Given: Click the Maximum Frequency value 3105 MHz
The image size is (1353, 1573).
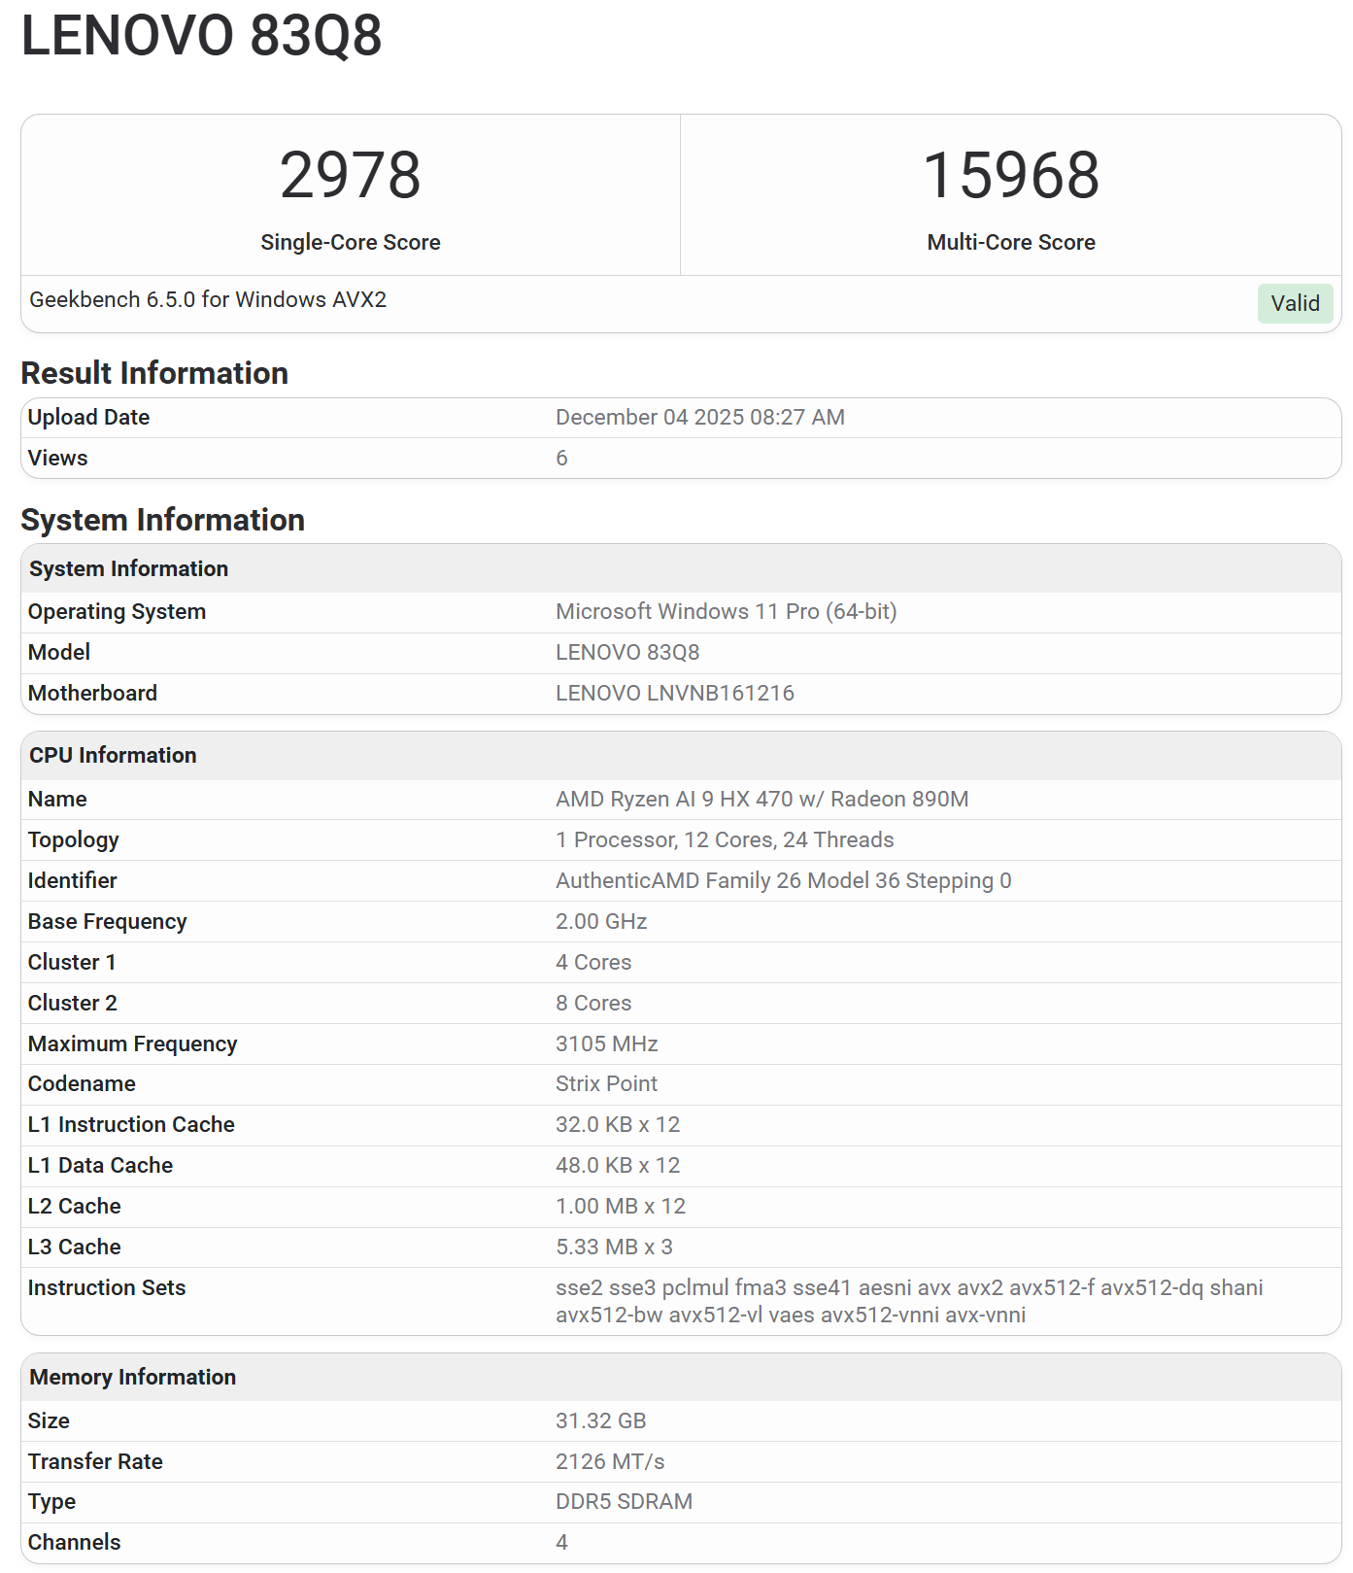Looking at the screenshot, I should (x=606, y=1044).
